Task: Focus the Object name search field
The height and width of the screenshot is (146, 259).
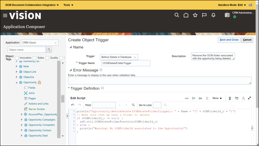Action: coord(27,50)
